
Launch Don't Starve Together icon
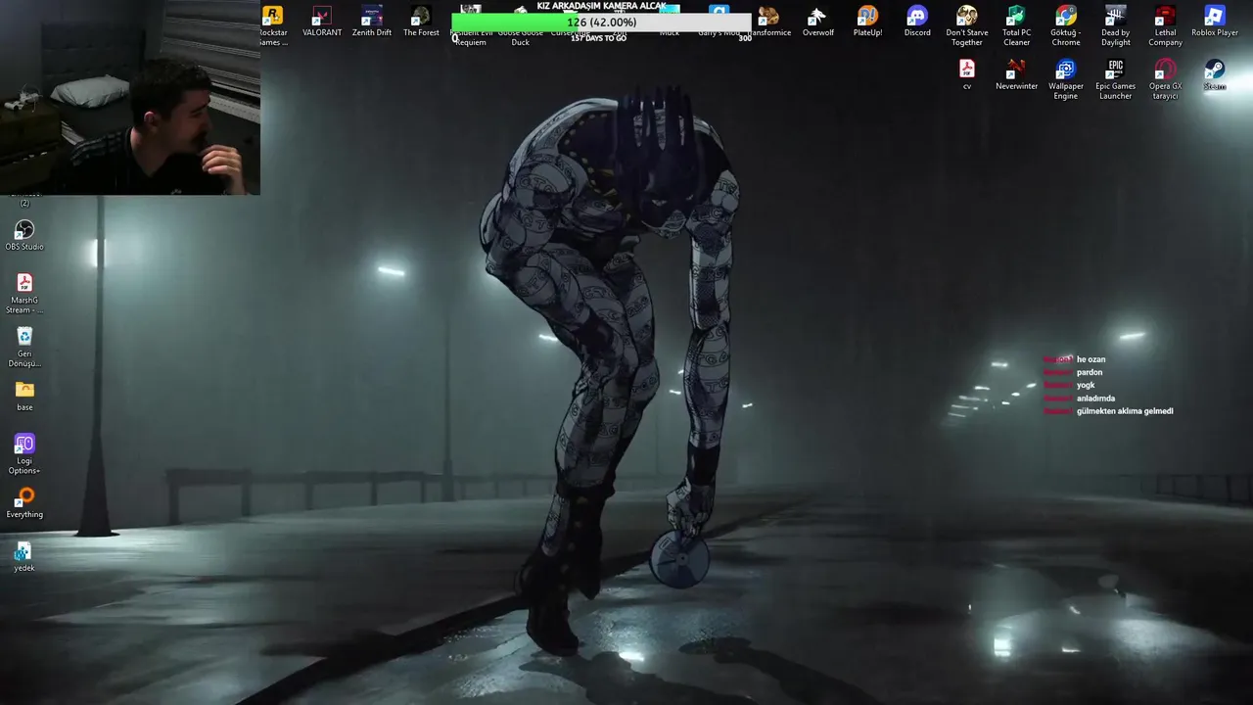(x=967, y=25)
